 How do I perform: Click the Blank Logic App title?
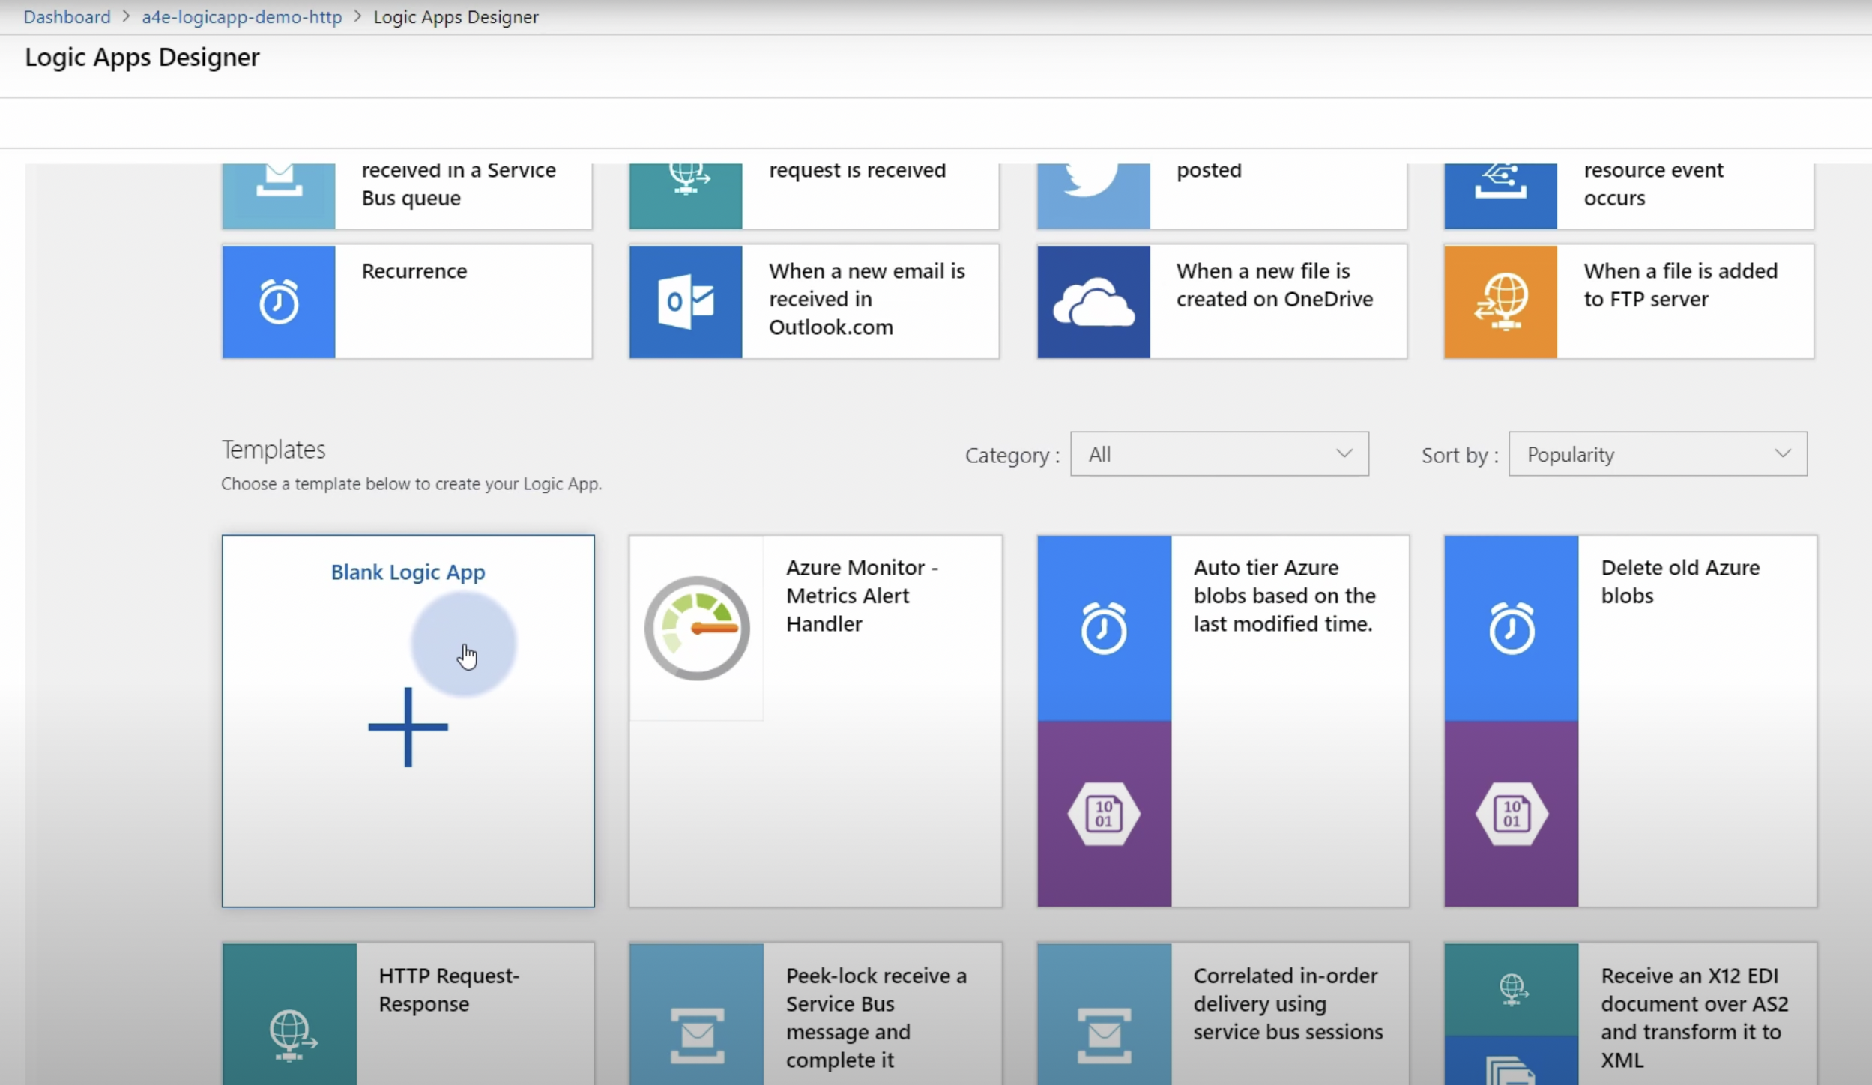(x=408, y=572)
